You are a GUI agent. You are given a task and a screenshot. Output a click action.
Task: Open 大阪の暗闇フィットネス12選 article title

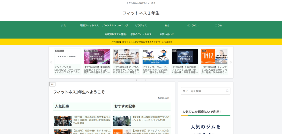(185, 70)
